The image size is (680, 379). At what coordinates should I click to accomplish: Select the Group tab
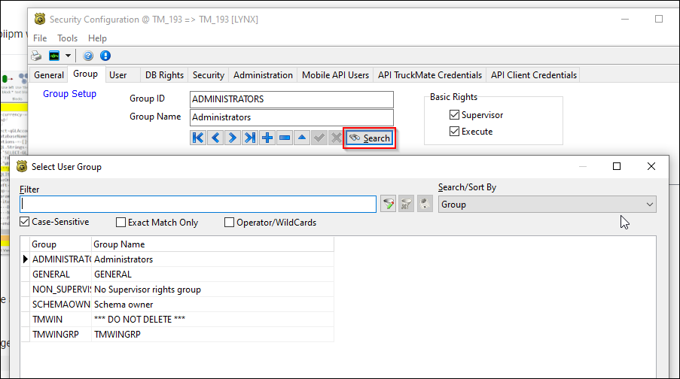click(x=85, y=74)
